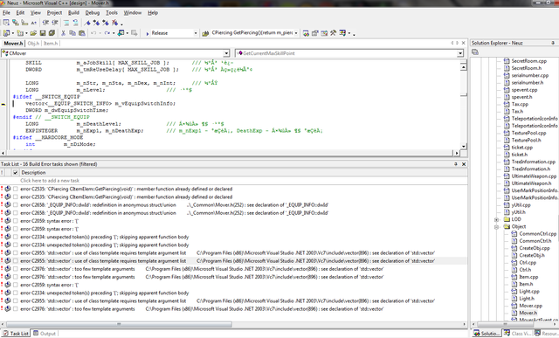Pin the Solution Explorer panel pushpin
The width and height of the screenshot is (559, 338).
click(553, 43)
